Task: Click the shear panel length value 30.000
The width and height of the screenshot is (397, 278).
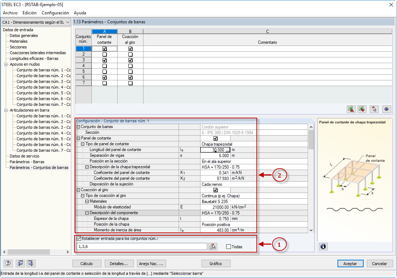Action: coord(218,150)
